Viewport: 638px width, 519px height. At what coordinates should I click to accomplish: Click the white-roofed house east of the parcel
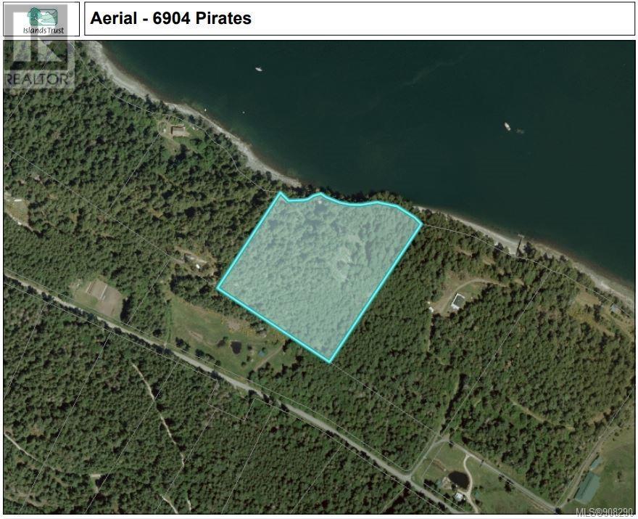[457, 301]
